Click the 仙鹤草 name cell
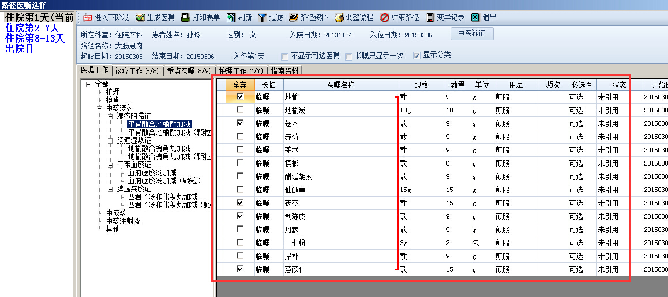This screenshot has width=668, height=297. point(341,189)
